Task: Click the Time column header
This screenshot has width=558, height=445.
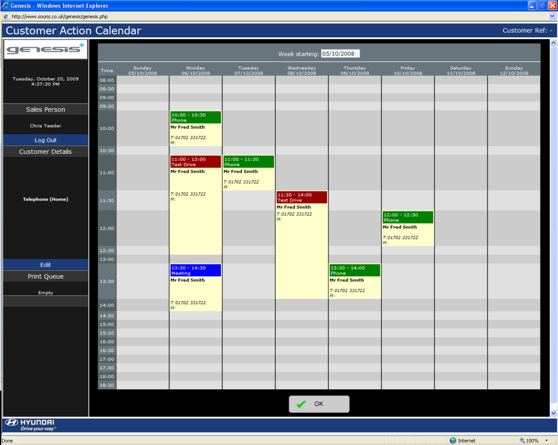Action: [107, 71]
